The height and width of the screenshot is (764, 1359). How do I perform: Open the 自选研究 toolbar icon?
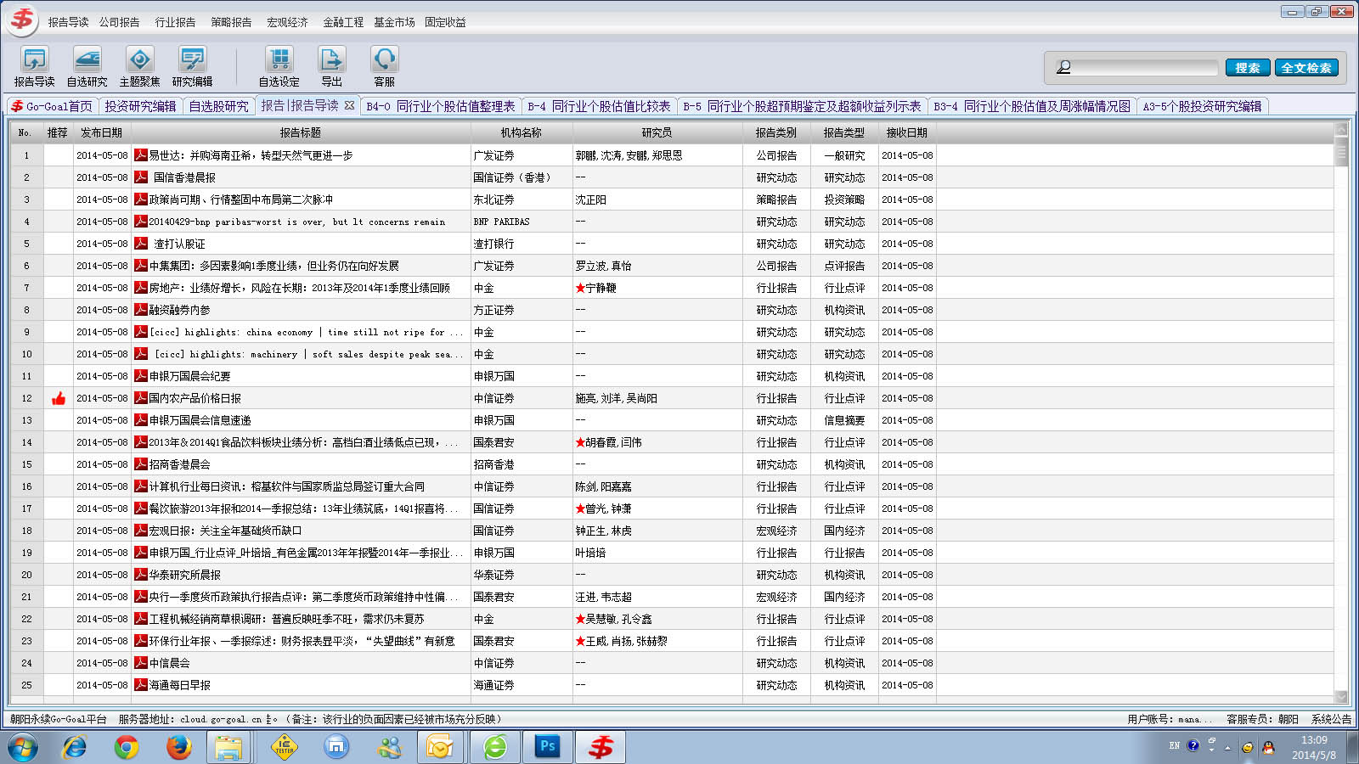tap(87, 66)
